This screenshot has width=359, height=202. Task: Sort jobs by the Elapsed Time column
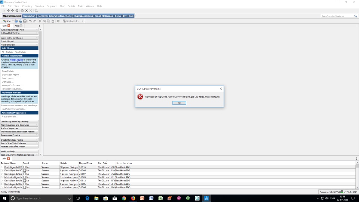pos(86,163)
